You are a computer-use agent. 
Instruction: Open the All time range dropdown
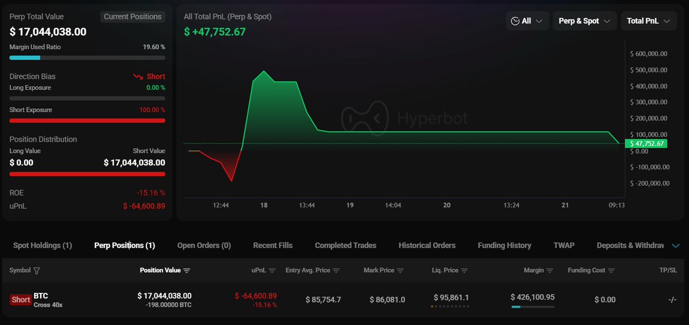click(527, 21)
